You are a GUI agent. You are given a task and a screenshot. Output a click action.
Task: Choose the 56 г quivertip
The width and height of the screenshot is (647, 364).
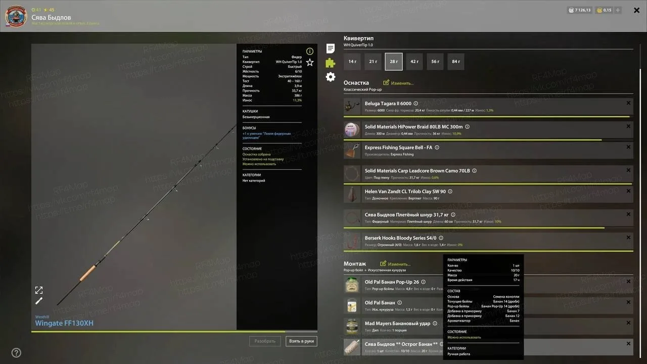pos(435,62)
